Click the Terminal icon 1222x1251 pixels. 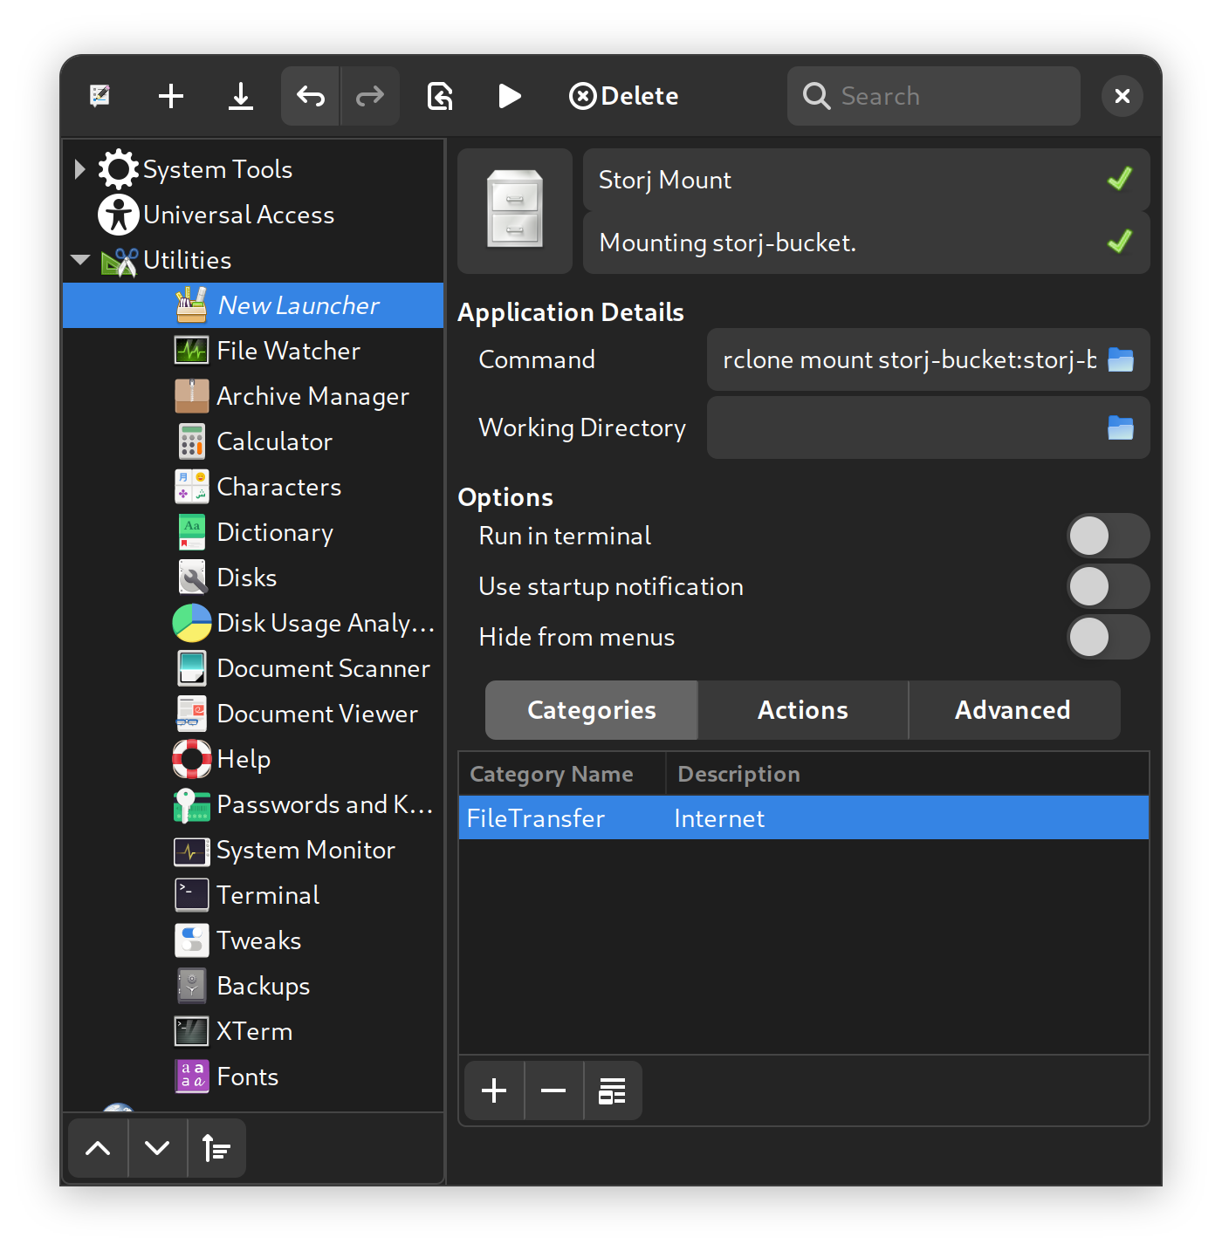192,895
